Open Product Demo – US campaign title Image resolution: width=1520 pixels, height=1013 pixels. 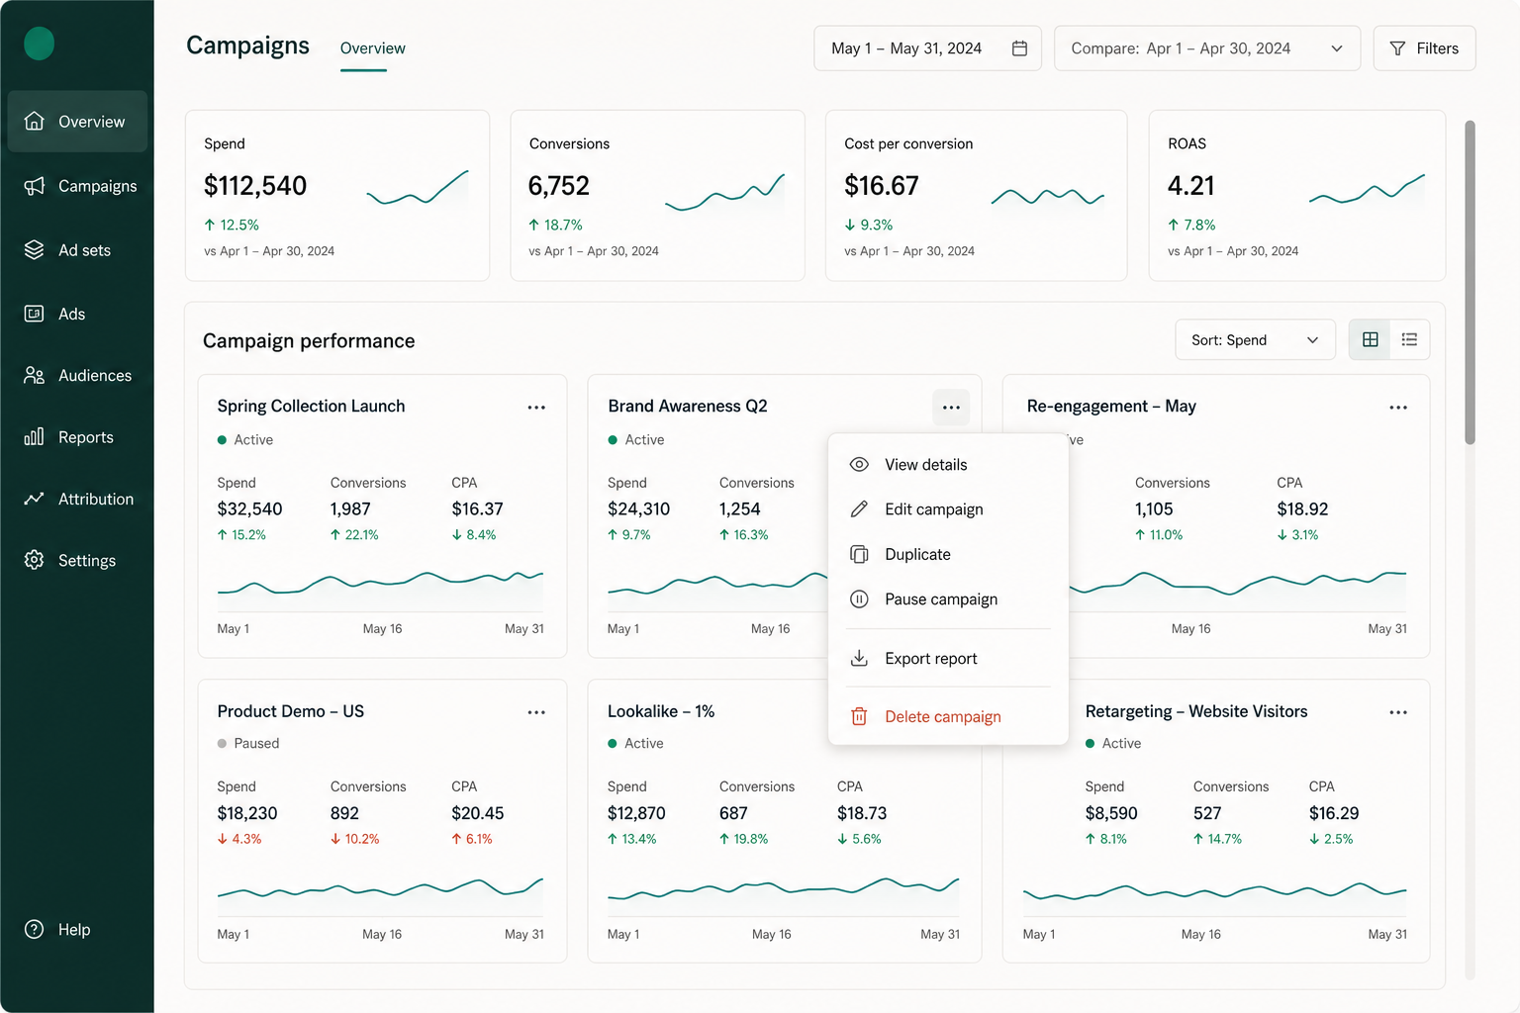[x=291, y=711]
